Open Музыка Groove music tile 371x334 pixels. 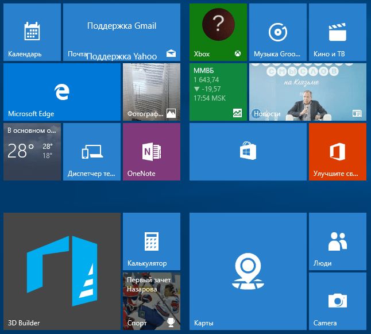(x=277, y=32)
